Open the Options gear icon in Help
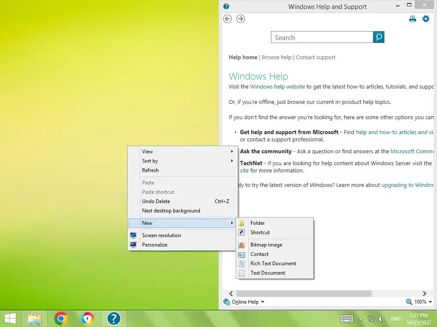This screenshot has height=327, width=437. tap(426, 19)
